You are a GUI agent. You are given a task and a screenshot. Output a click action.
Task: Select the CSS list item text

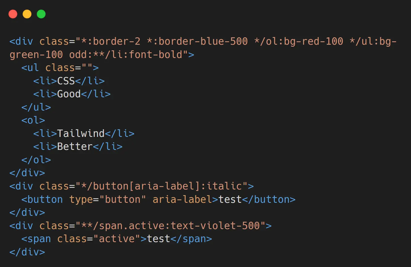[x=66, y=81]
